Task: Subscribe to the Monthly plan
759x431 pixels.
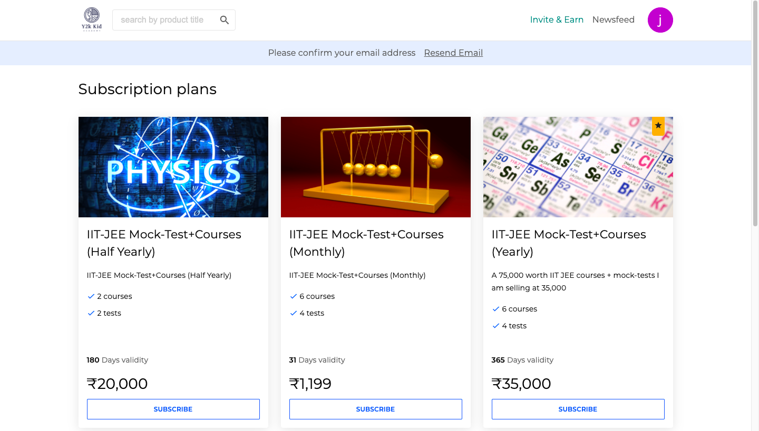Action: pos(375,409)
